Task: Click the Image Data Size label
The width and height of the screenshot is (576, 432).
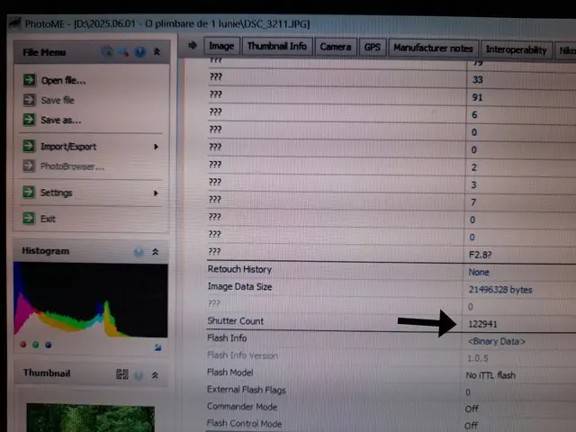Action: point(239,286)
